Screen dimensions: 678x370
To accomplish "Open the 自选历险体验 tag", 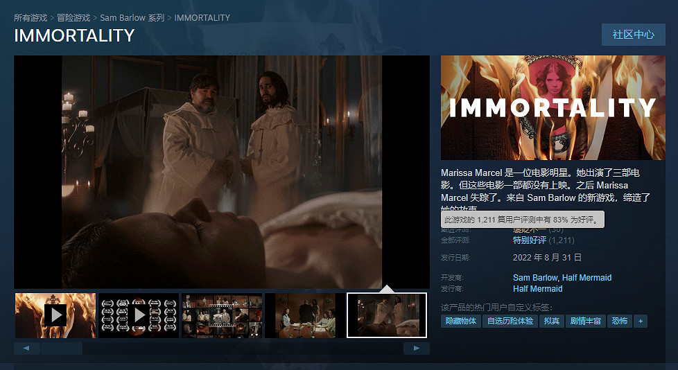I will (x=510, y=321).
